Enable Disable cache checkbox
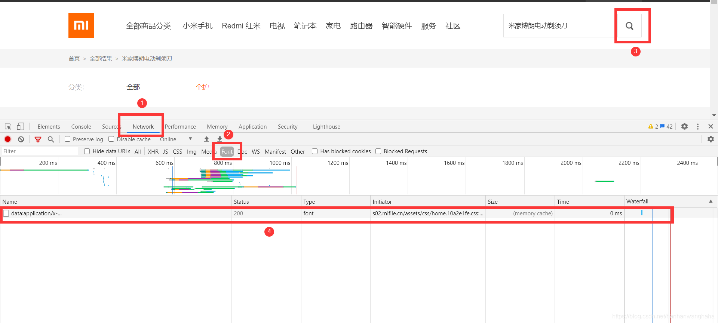Screen dimensions: 718x323 pos(111,139)
